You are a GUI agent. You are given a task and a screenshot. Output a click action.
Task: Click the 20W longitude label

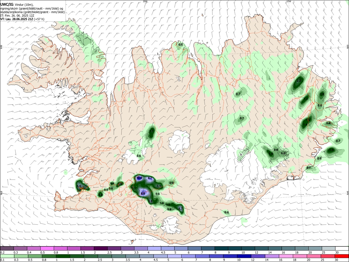[x=145, y=1]
